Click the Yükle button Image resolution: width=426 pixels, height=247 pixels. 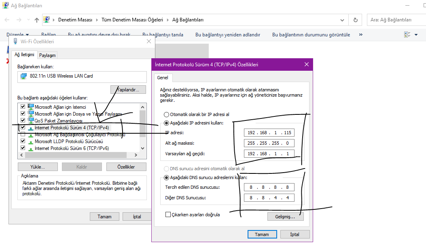pyautogui.click(x=38, y=167)
